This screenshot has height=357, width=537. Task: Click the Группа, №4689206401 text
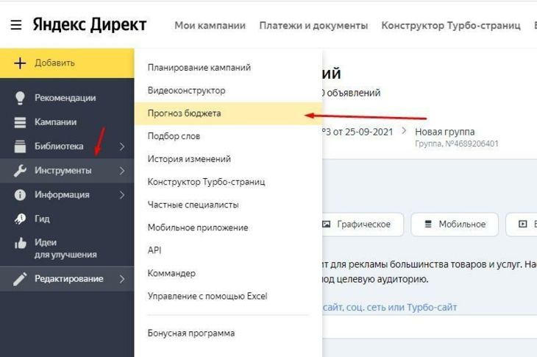tap(457, 144)
